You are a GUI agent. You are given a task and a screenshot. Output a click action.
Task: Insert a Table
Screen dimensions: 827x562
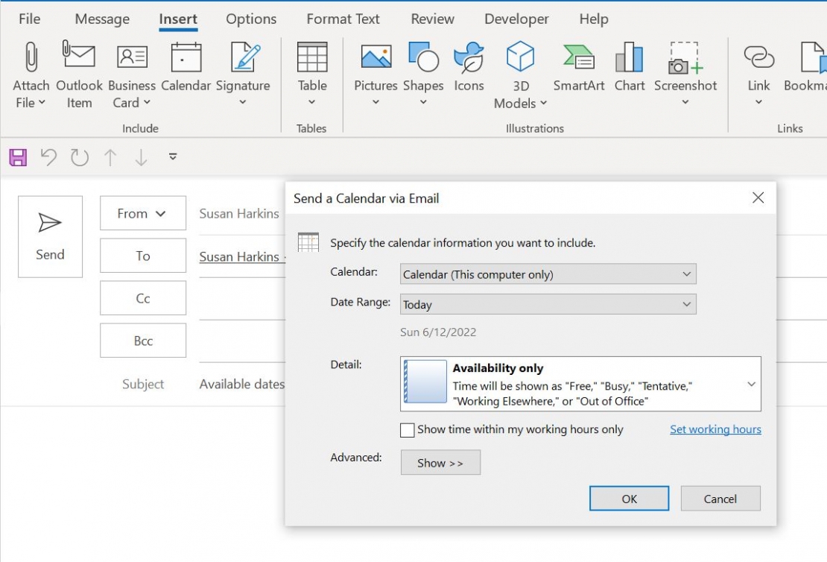[311, 72]
